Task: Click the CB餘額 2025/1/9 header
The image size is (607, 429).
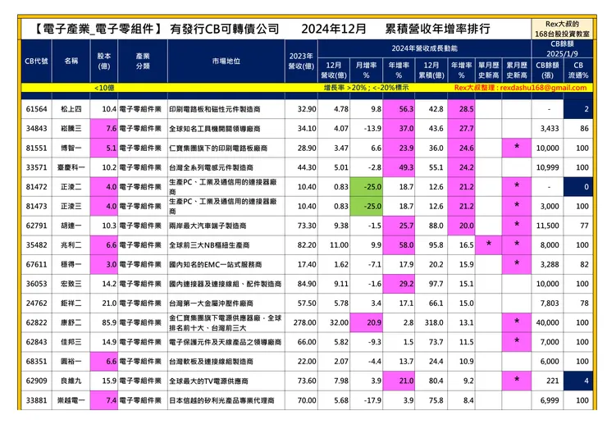Action: coord(562,48)
